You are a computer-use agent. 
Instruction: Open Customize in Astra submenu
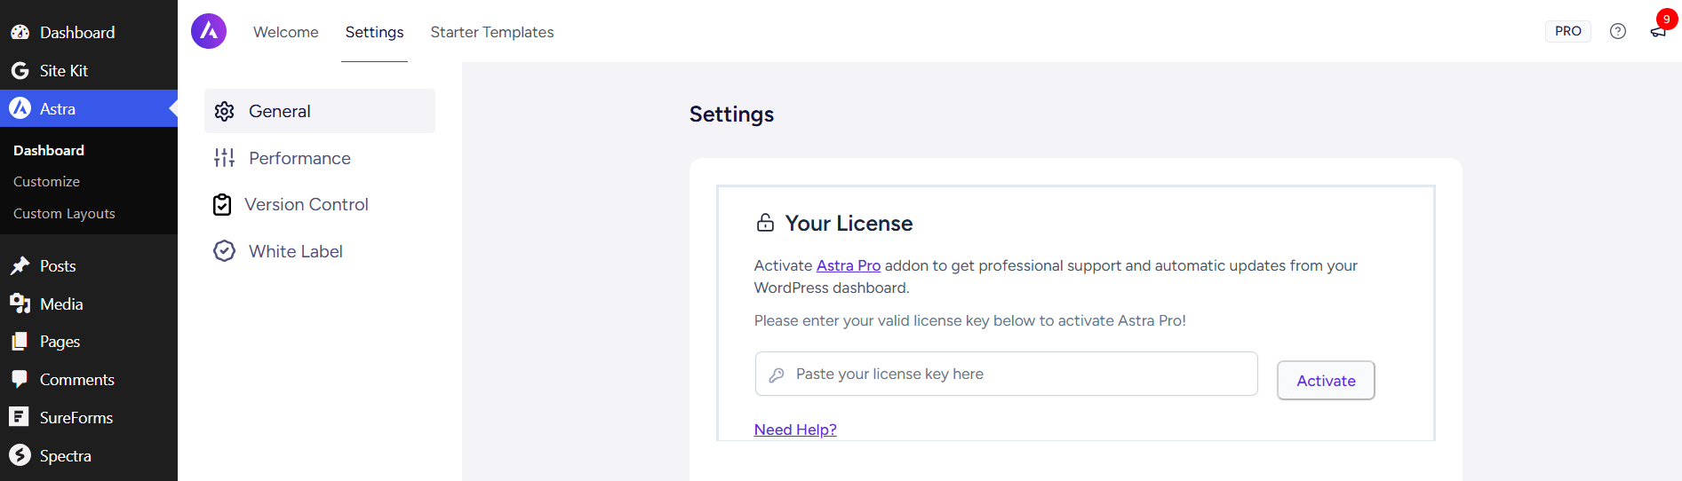tap(46, 181)
